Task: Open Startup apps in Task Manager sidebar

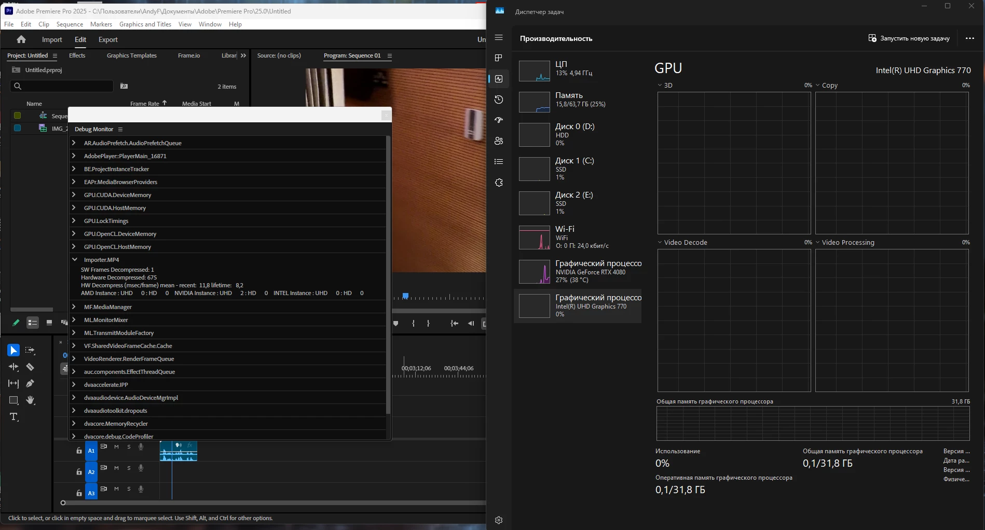Action: tap(499, 120)
